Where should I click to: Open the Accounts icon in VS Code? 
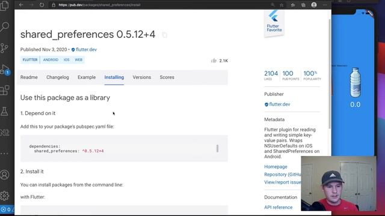point(4,175)
